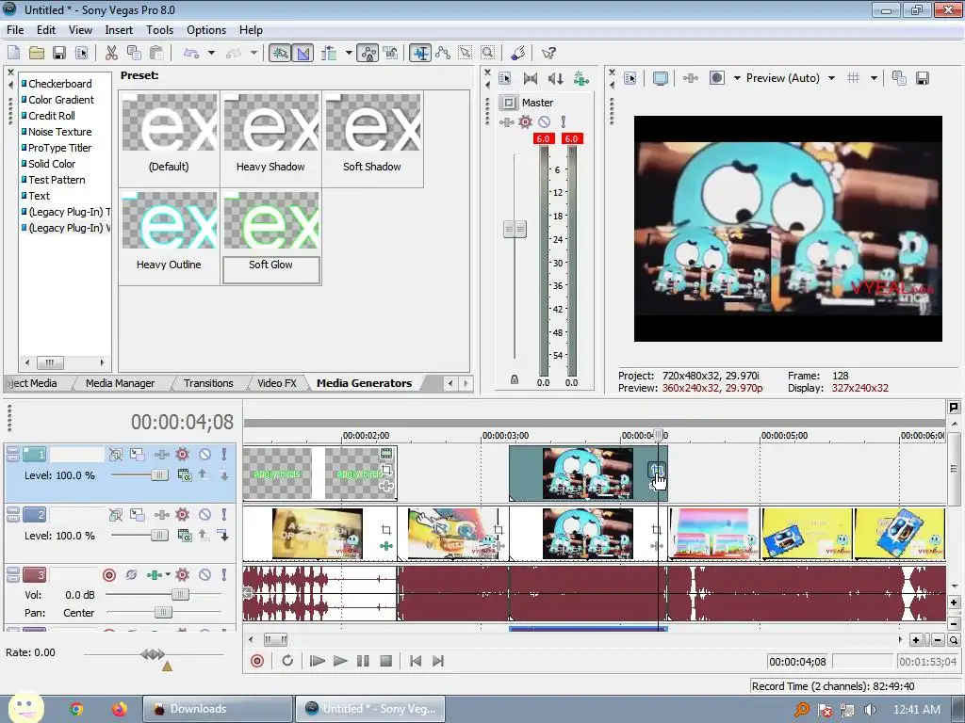Solo video track 2
965x723 pixels.
point(224,515)
